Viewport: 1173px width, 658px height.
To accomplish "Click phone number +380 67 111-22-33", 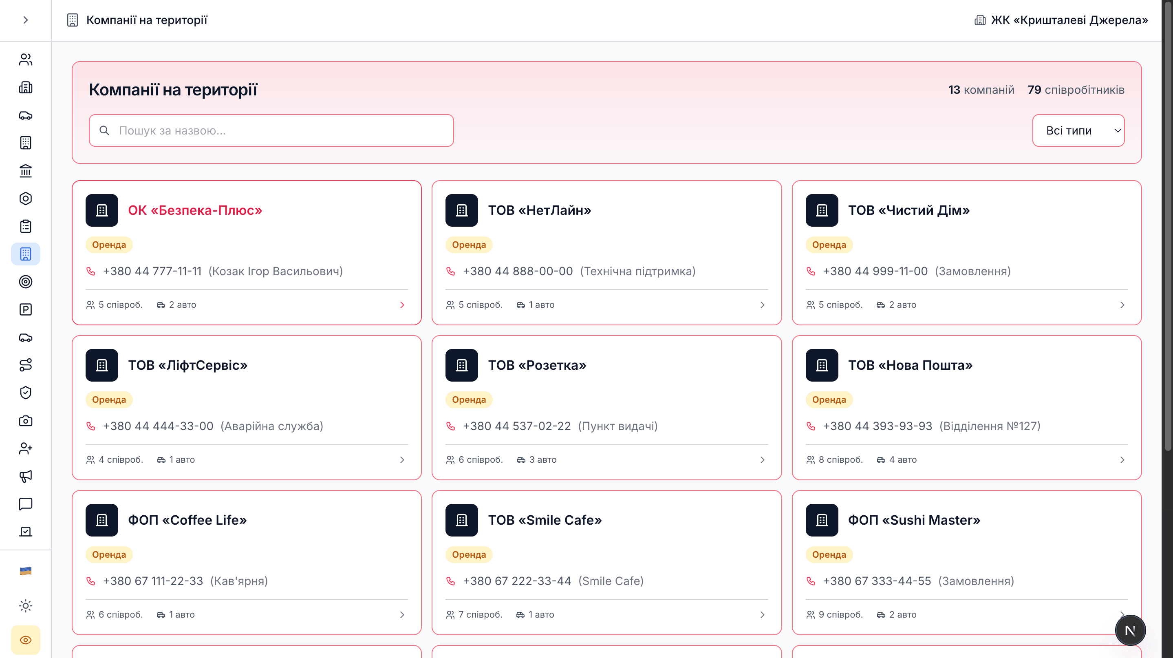I will point(153,581).
